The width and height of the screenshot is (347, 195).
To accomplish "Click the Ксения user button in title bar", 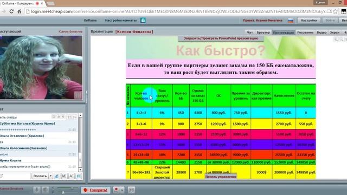I will 320,2.
